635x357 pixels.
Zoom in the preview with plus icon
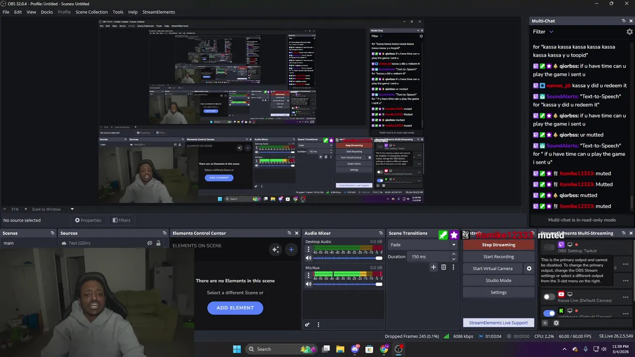tap(27, 209)
